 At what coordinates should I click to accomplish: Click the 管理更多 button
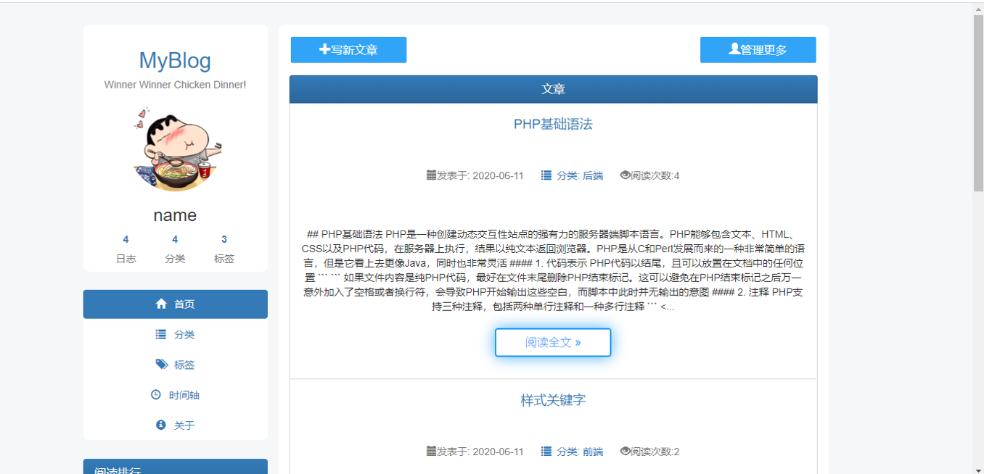[x=758, y=50]
